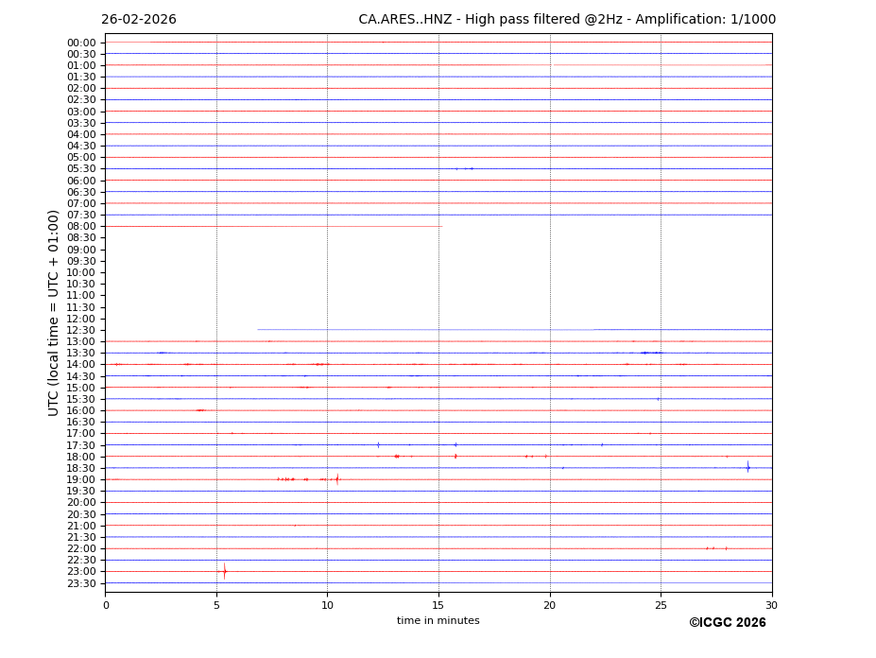Select the 05:30 time label
Viewport: 876px width, 658px height.
pyautogui.click(x=81, y=169)
